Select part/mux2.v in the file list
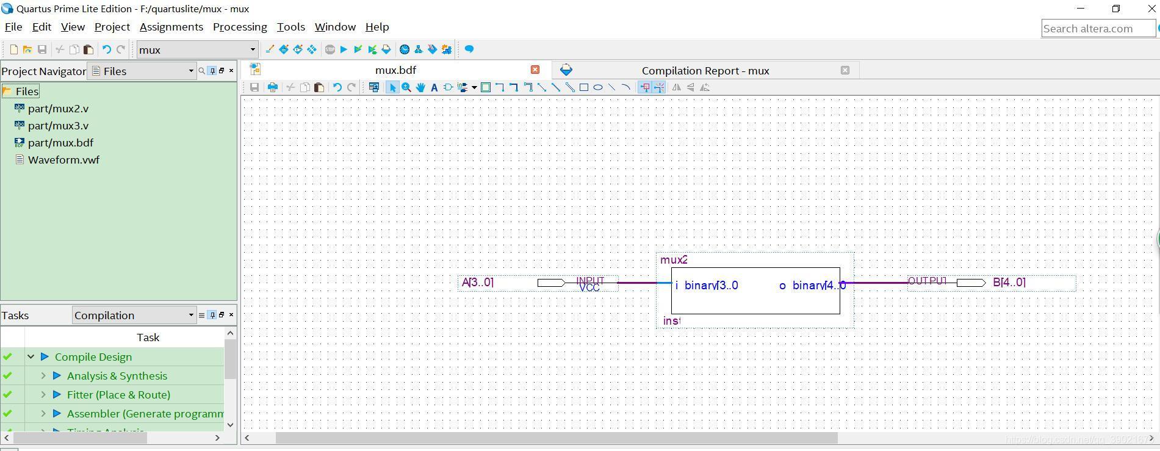Image resolution: width=1160 pixels, height=451 pixels. tap(58, 109)
